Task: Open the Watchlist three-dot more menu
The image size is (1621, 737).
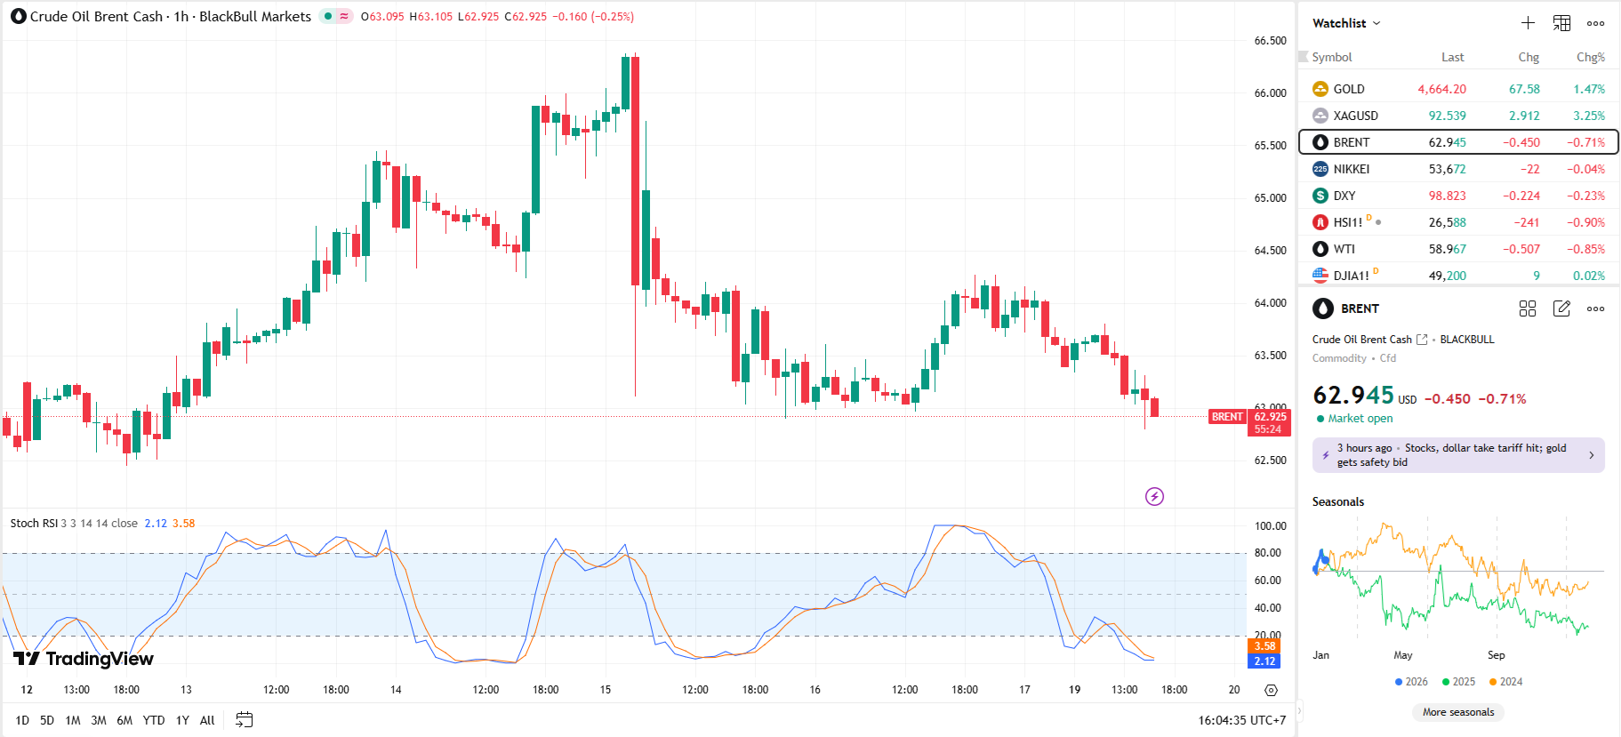Action: (x=1596, y=23)
